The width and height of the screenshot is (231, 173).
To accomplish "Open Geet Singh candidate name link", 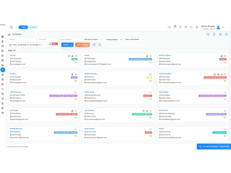I will 14,110.
